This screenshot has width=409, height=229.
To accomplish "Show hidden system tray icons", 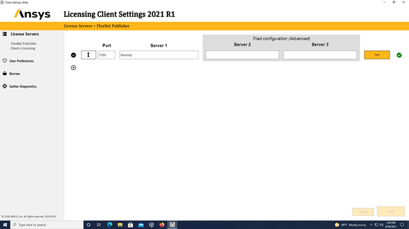I will tap(371, 225).
